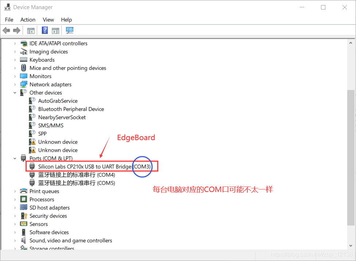356x261 pixels.
Task: Expand the Processors node
Action: (x=15, y=199)
